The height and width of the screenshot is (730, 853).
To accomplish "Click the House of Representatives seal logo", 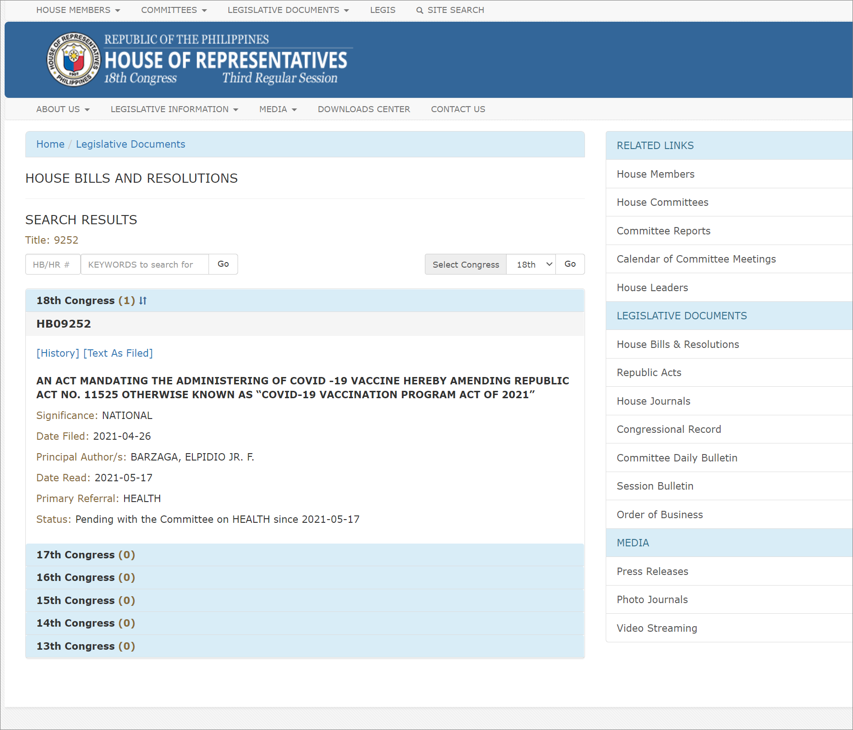I will [74, 60].
